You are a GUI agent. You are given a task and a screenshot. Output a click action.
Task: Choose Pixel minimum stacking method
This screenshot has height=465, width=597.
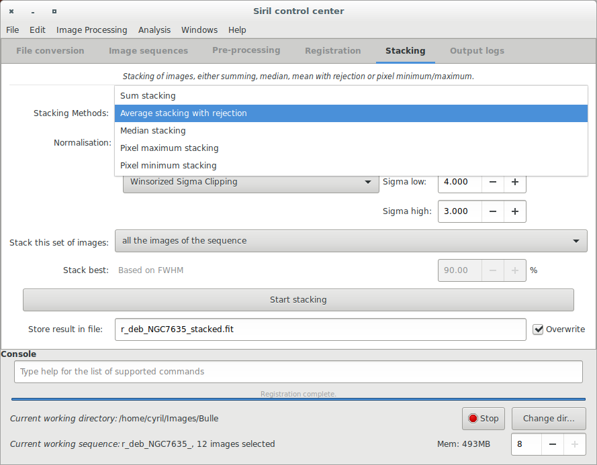point(351,166)
